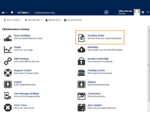The height and width of the screenshot is (121, 150).
Task: Open the Text Message Settings link
Action: tap(27, 93)
